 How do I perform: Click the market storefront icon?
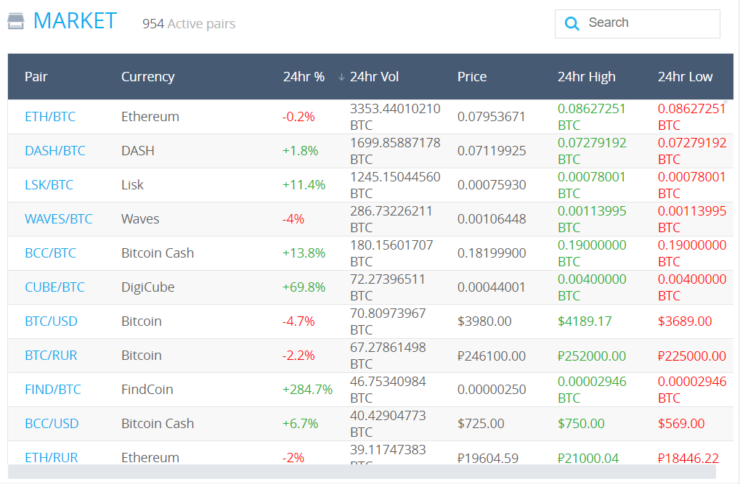click(x=16, y=21)
